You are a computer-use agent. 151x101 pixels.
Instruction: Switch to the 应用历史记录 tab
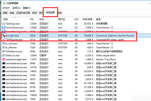23,13
